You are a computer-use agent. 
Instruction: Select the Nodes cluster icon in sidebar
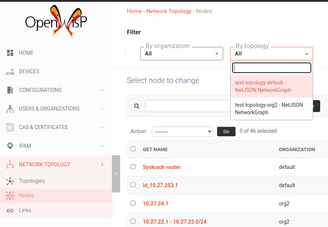(10, 195)
